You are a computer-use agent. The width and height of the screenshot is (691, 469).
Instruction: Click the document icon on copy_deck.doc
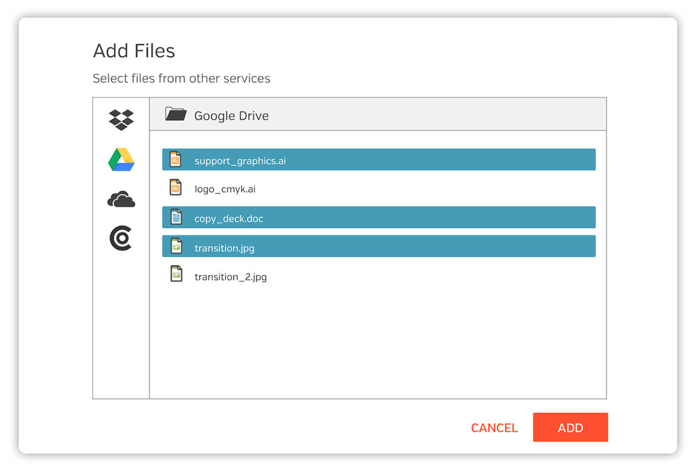click(x=176, y=217)
